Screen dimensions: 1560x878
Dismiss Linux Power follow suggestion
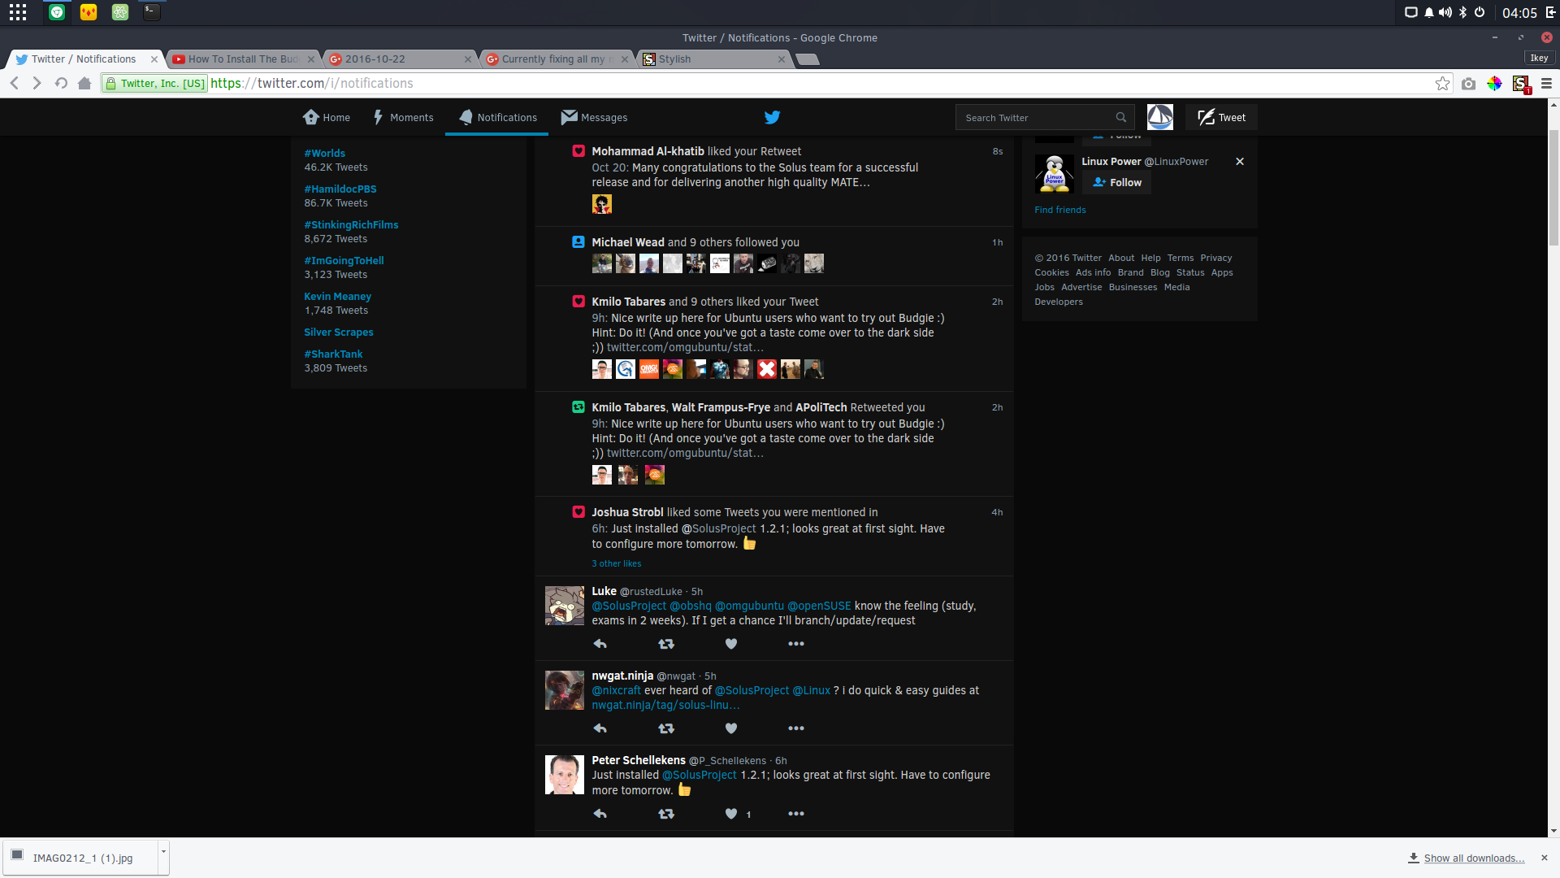[1240, 162]
